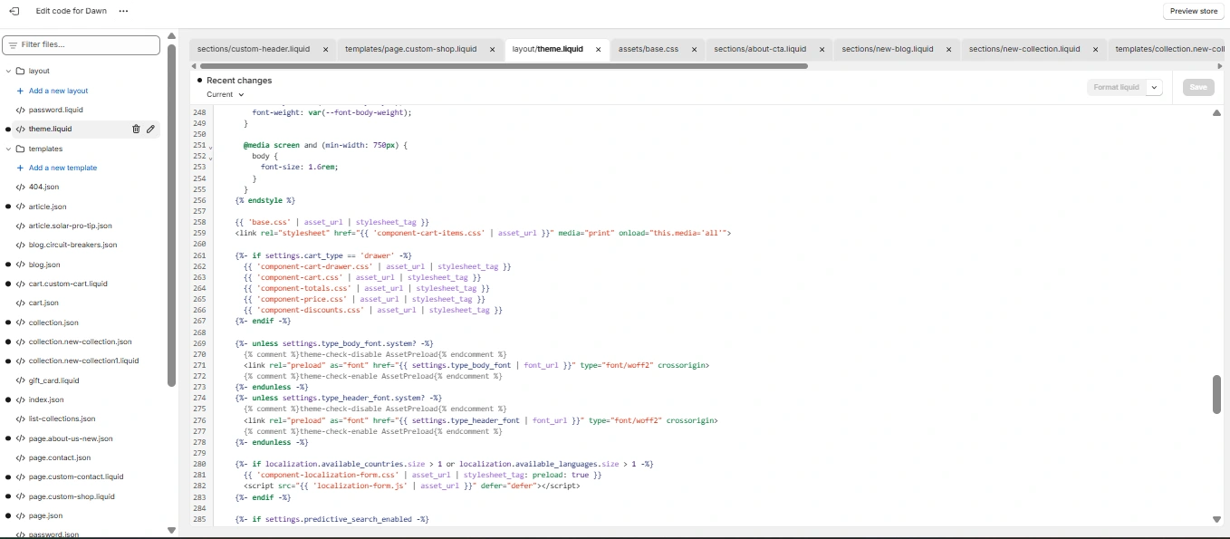Close the templates/page.custom-shop.liquid tab
Screen dimensions: 1230x539
tap(493, 49)
